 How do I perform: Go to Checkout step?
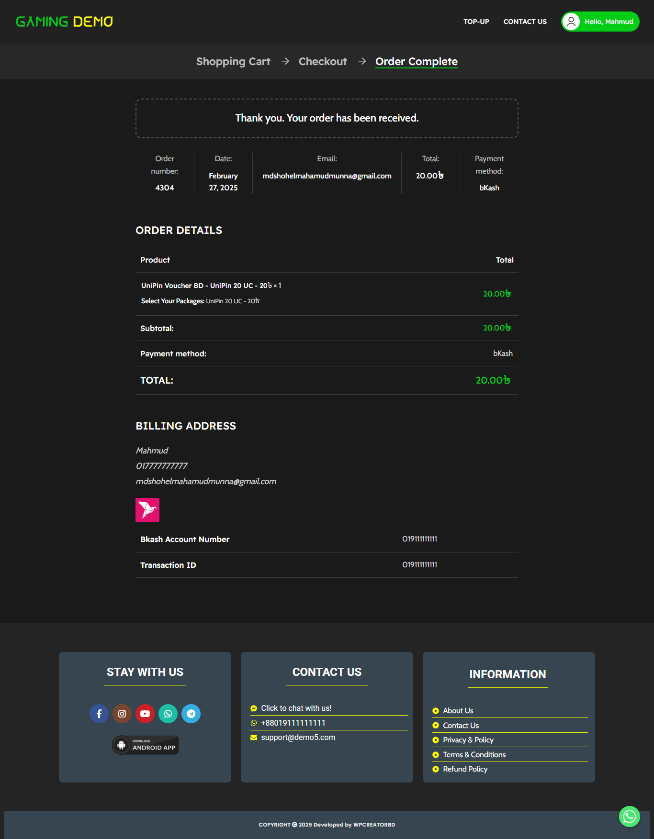pyautogui.click(x=323, y=61)
